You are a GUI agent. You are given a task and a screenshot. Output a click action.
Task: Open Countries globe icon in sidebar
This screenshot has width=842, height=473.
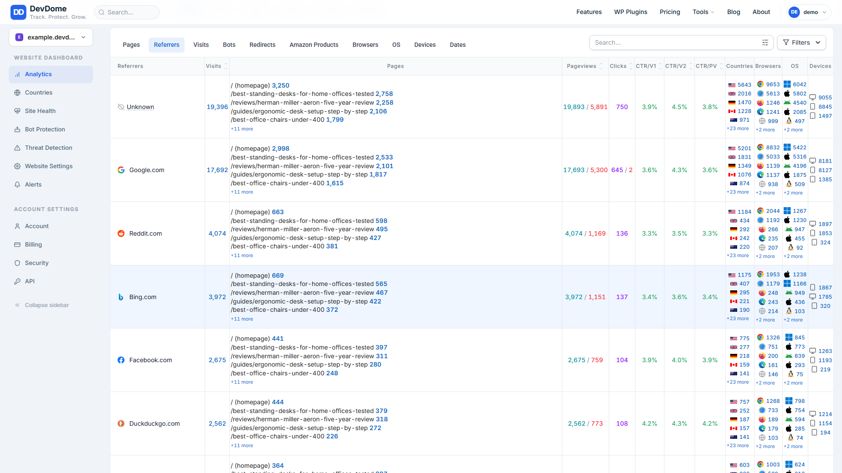[18, 93]
